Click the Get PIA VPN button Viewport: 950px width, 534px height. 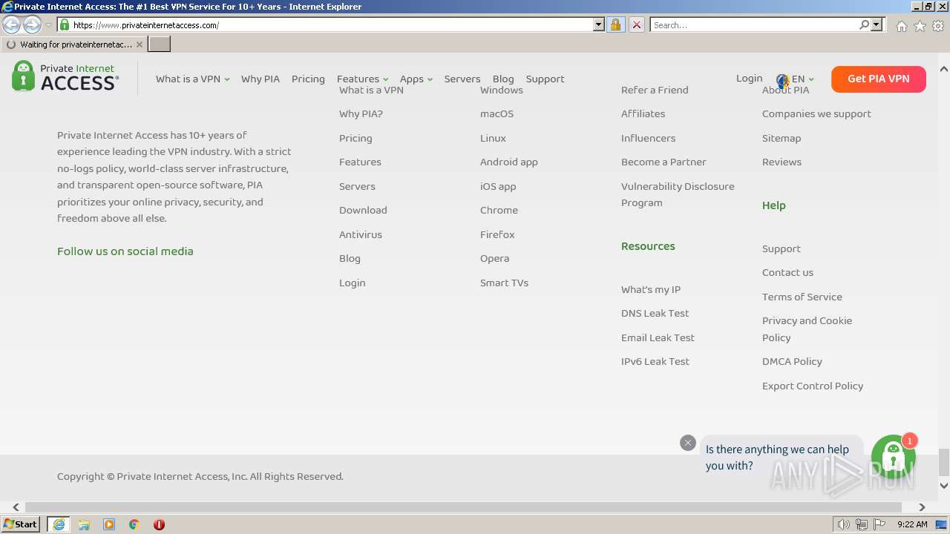coord(878,79)
